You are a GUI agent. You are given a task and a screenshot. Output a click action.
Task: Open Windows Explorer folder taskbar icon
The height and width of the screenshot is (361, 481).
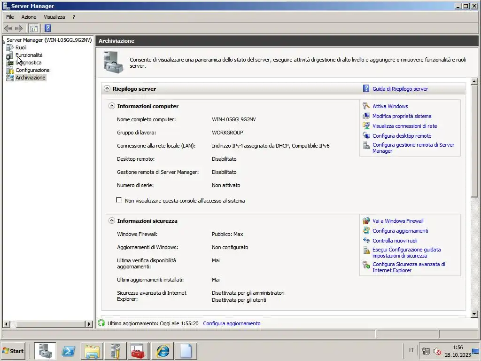click(x=92, y=351)
